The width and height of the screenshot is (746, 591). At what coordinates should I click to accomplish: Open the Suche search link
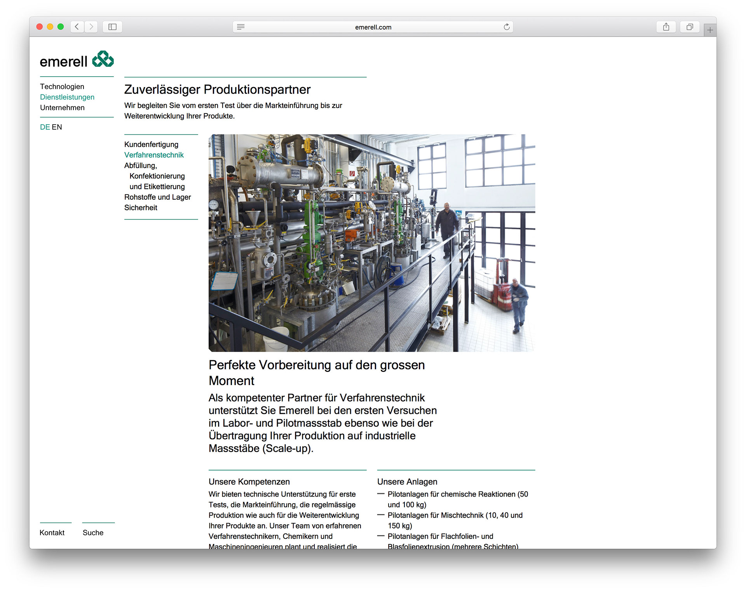point(93,532)
